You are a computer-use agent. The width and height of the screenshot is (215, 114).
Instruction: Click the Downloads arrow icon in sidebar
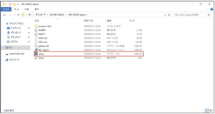coord(9,33)
